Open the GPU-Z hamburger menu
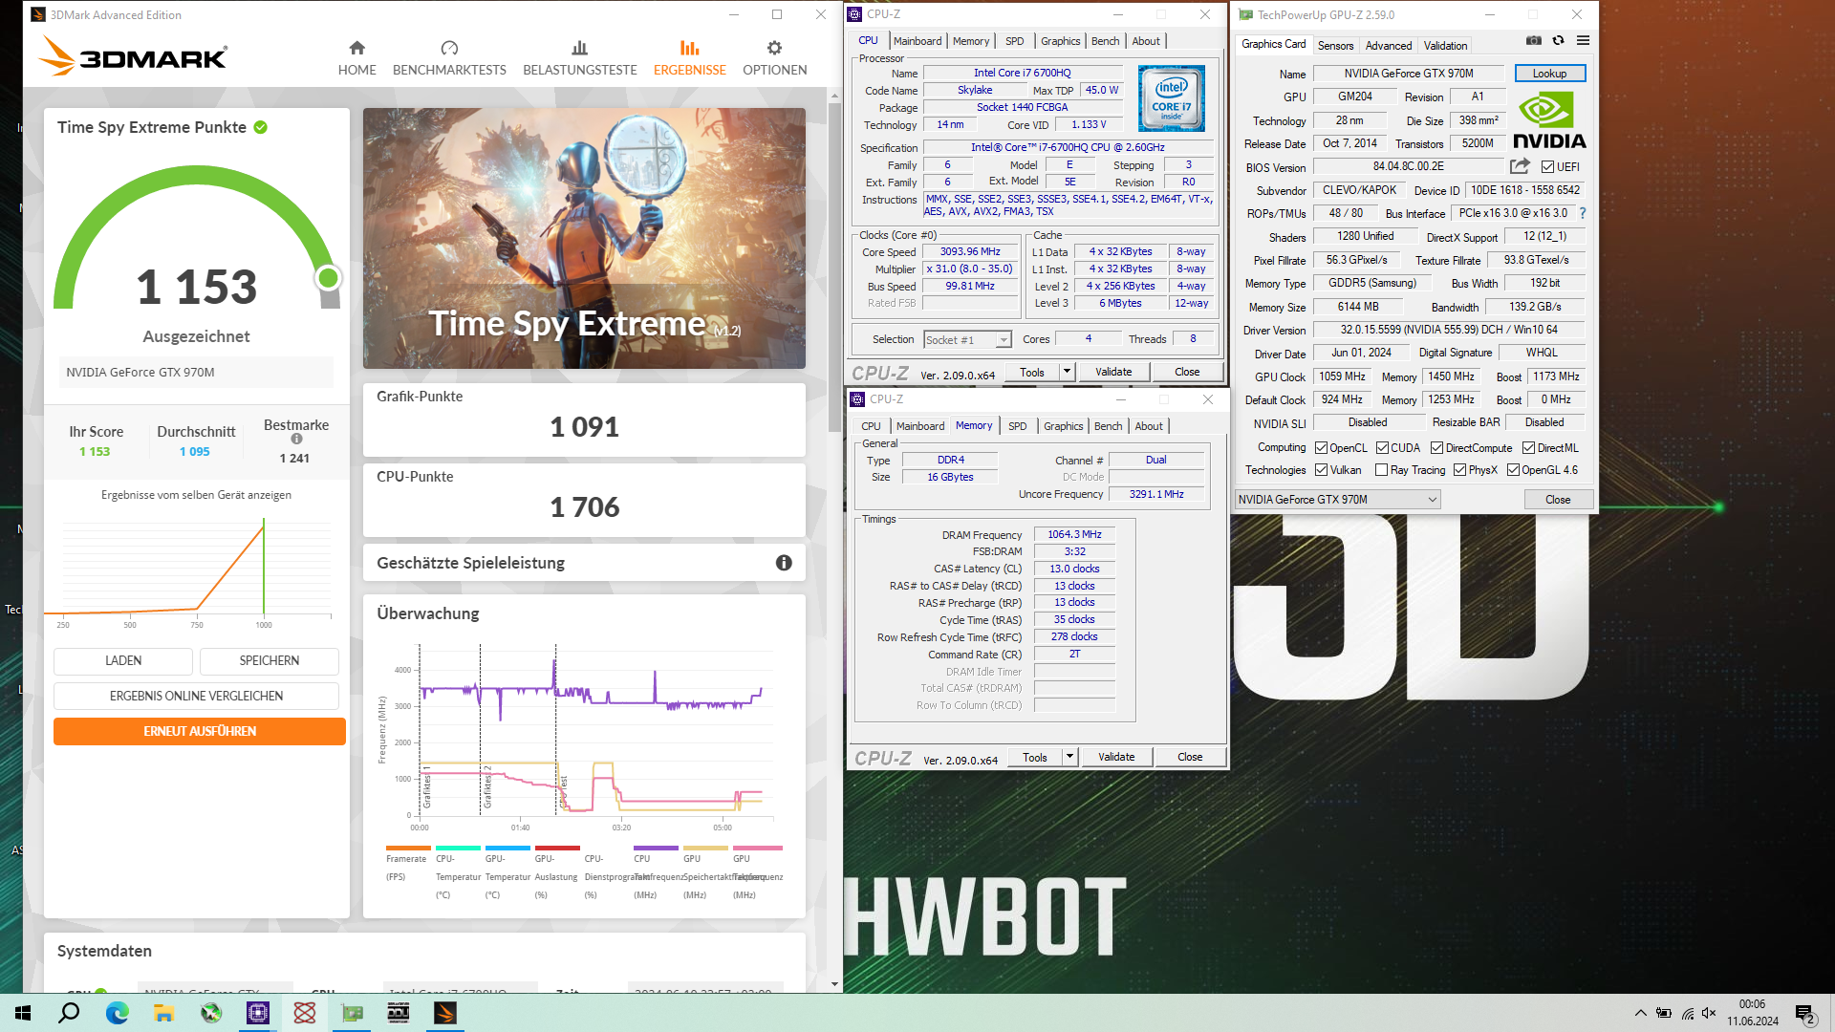The width and height of the screenshot is (1835, 1032). (x=1583, y=41)
